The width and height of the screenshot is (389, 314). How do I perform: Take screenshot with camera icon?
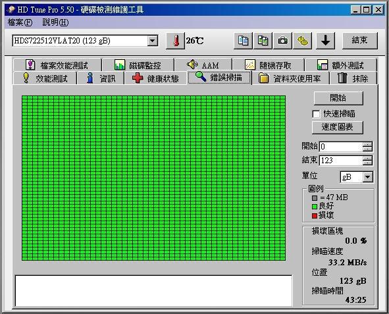(x=282, y=40)
